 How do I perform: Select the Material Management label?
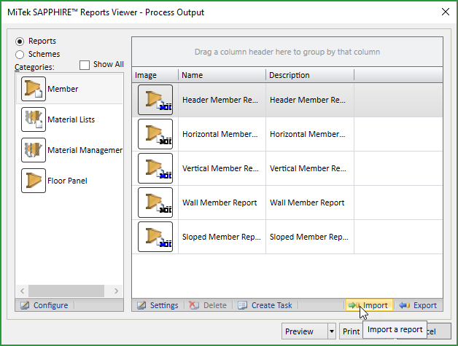[x=85, y=150]
